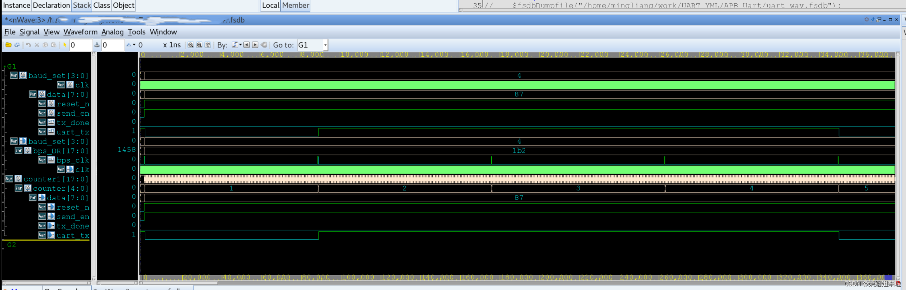The height and width of the screenshot is (290, 906).
Task: Collapse the G1 signal group
Action: [5, 67]
